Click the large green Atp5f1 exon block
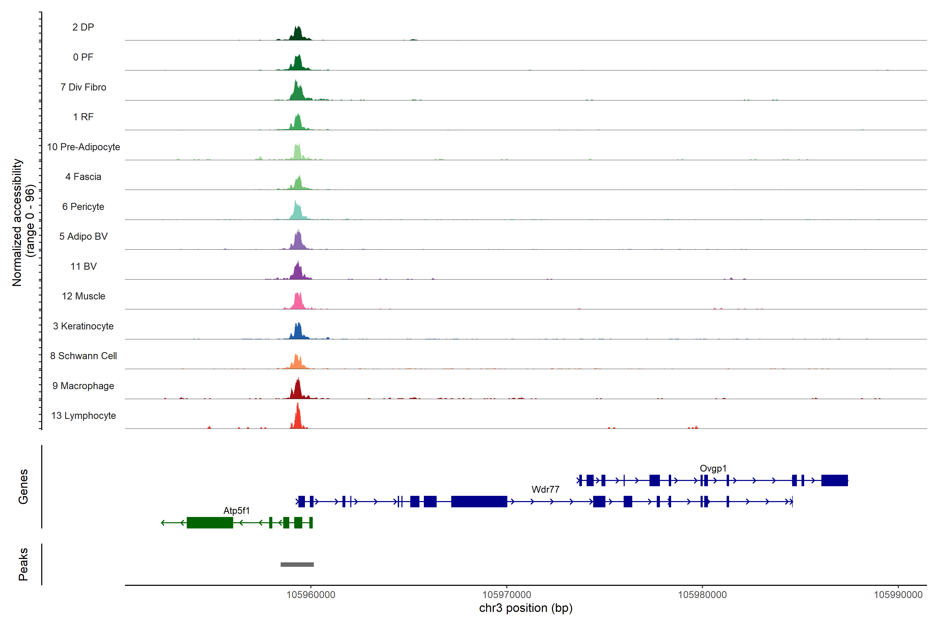Viewport: 939px width, 626px height. pyautogui.click(x=210, y=523)
